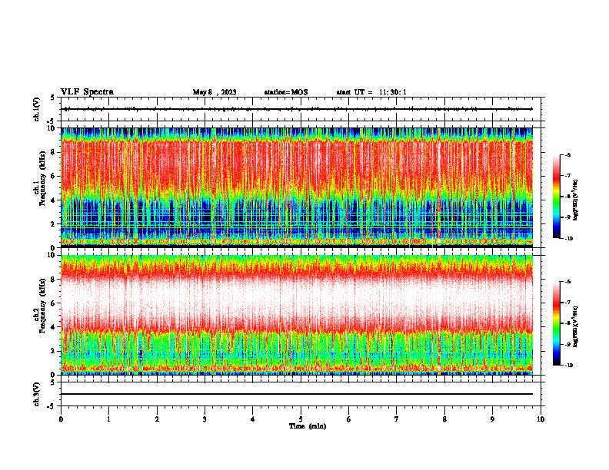Click the ch.3 flat voltage trace line
Viewport: 609px width, 470px height.
point(297,394)
